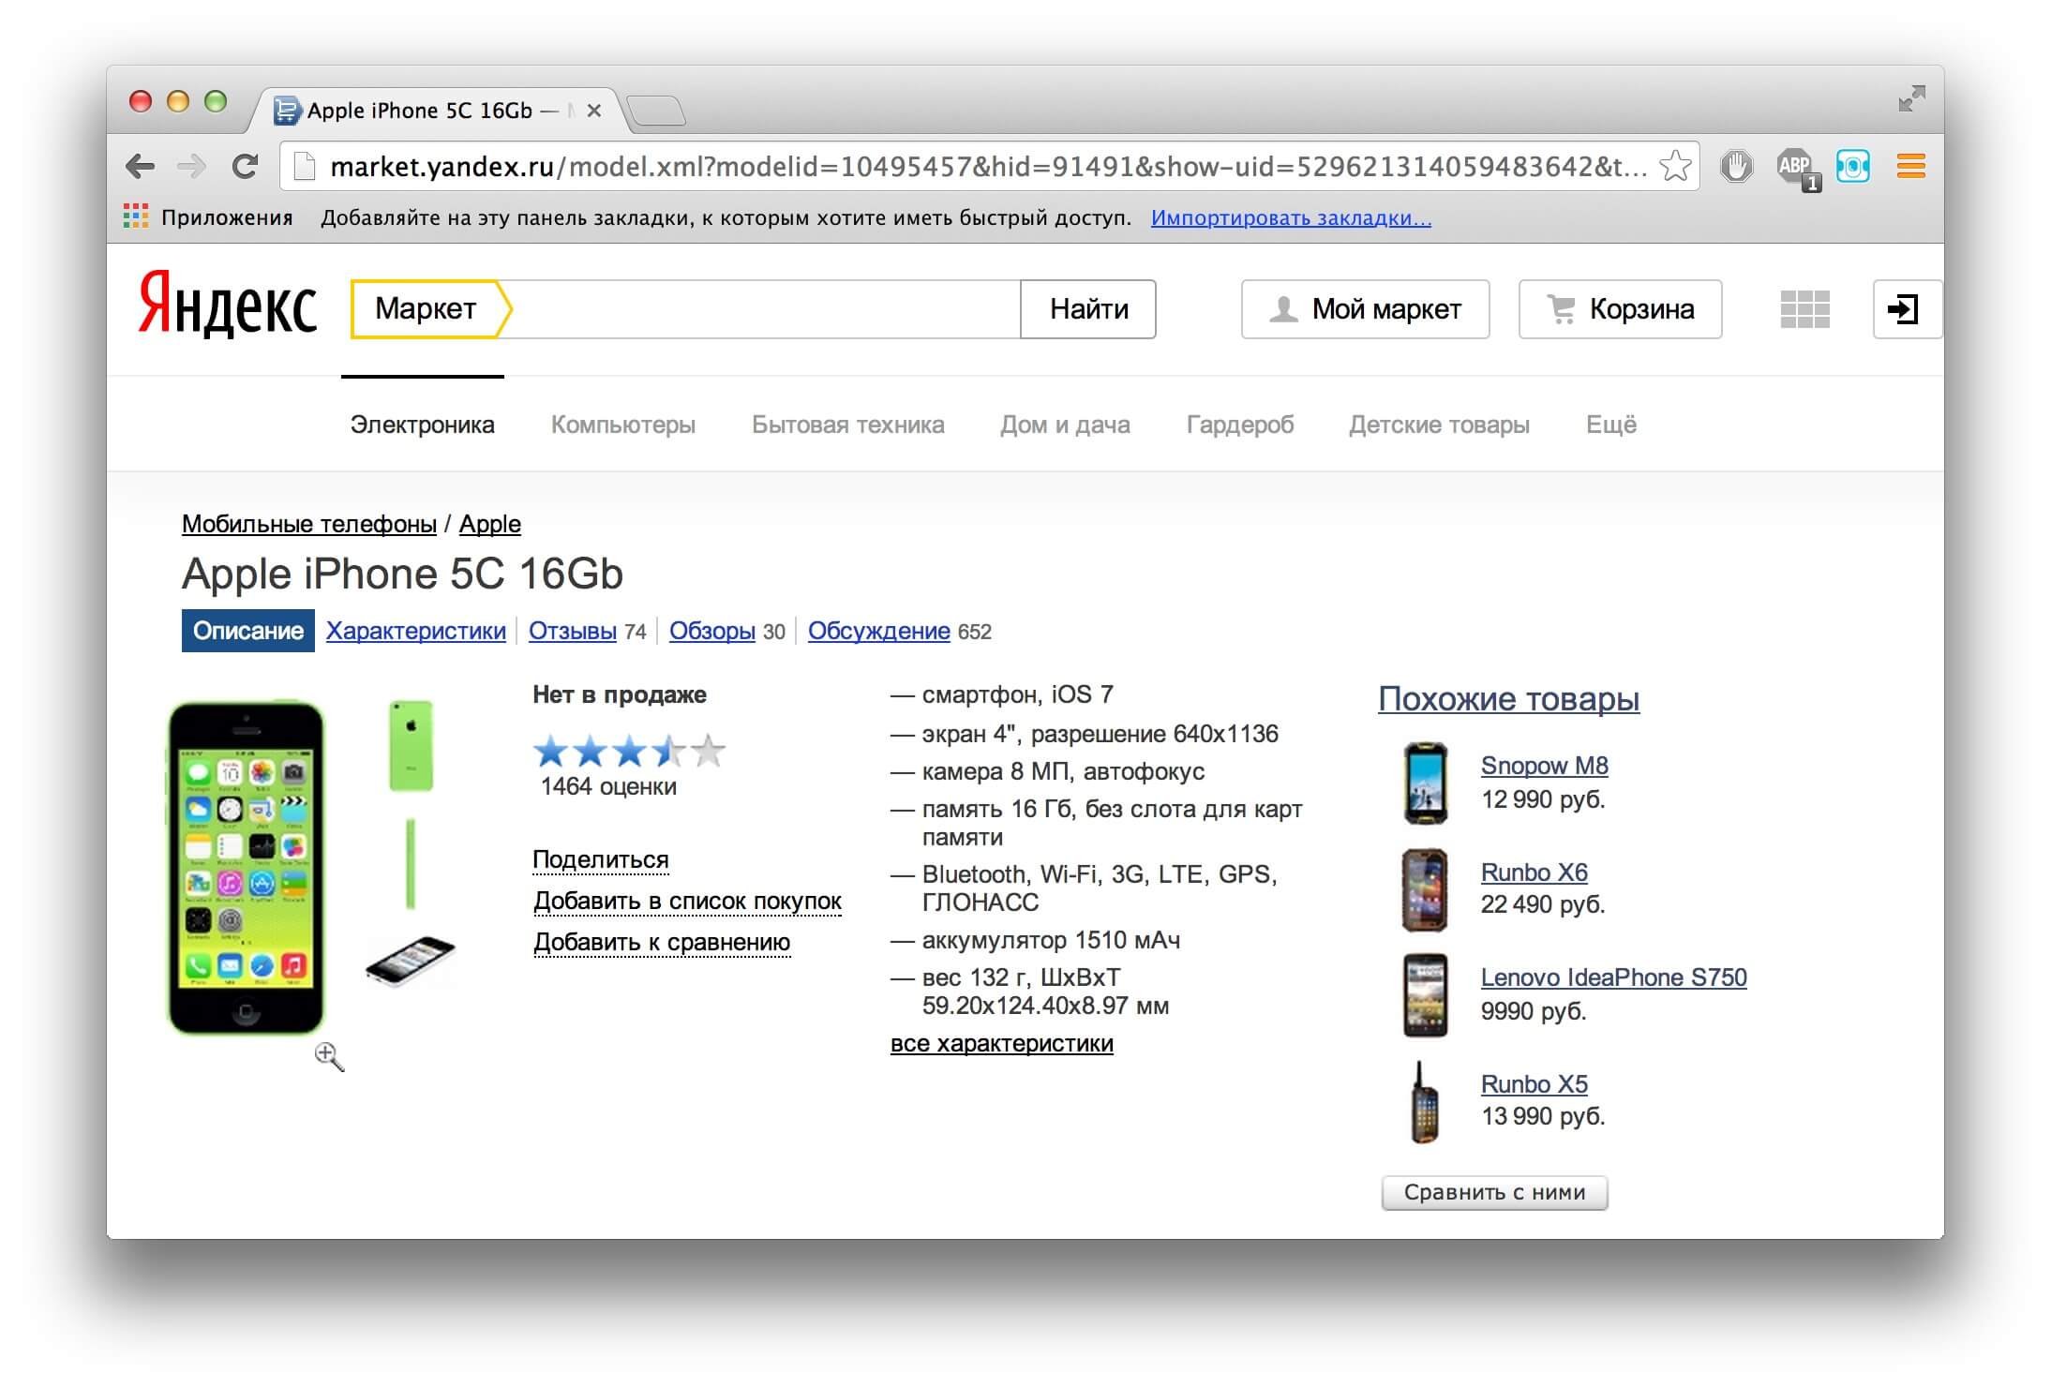Select the Электроника category

(x=422, y=425)
